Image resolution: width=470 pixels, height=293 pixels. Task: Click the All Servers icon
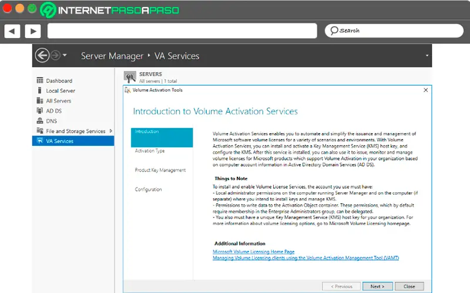[x=40, y=101]
